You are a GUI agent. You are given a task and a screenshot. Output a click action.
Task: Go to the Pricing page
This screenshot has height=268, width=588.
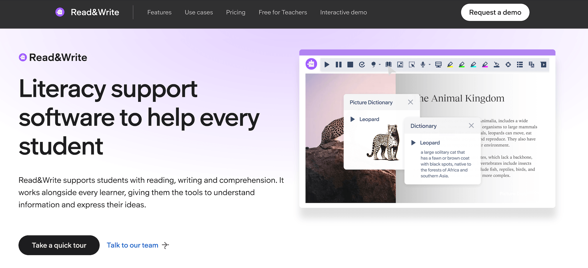pos(235,12)
